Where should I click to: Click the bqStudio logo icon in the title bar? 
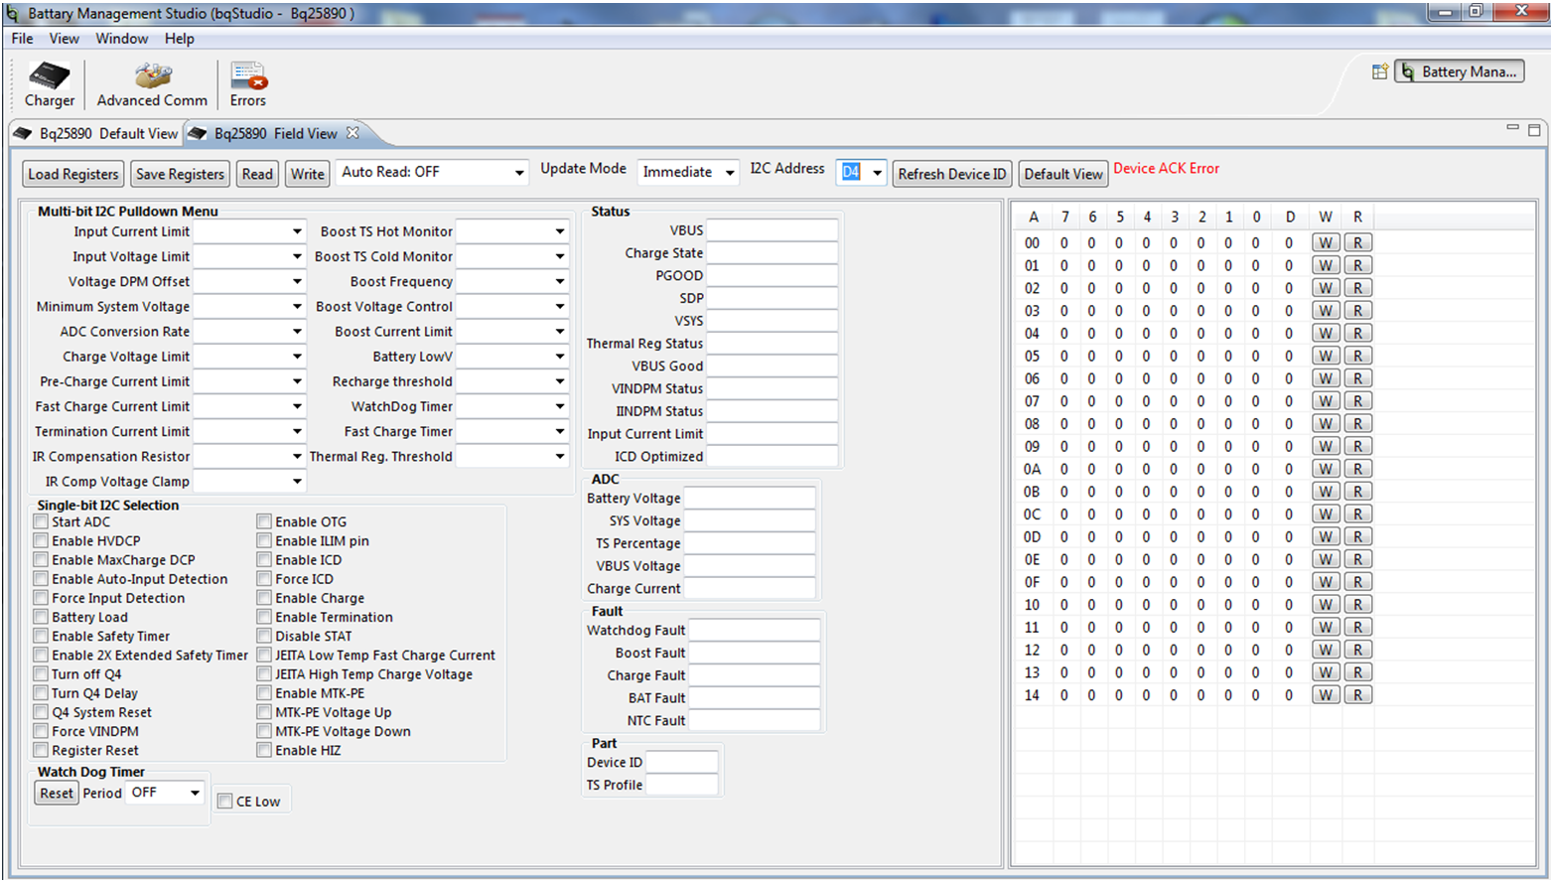[x=10, y=12]
